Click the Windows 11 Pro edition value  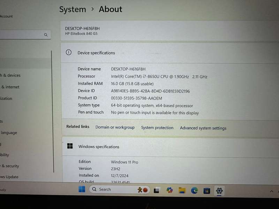pyautogui.click(x=125, y=162)
